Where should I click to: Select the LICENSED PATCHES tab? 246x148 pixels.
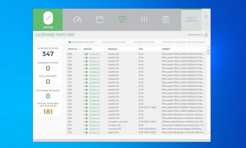(81, 42)
